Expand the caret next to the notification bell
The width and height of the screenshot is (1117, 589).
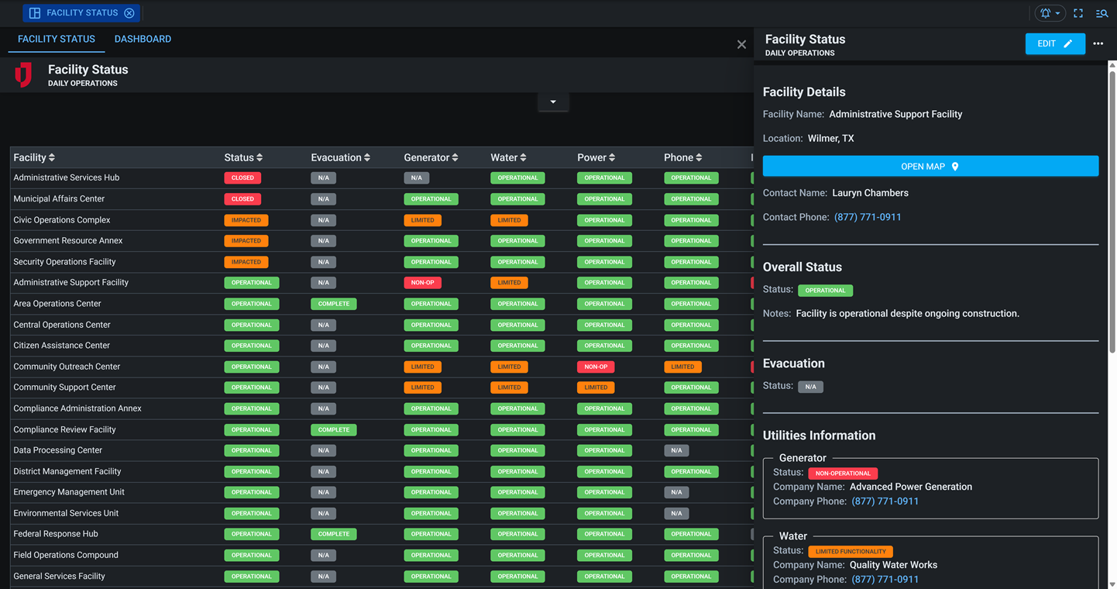[x=1057, y=13]
